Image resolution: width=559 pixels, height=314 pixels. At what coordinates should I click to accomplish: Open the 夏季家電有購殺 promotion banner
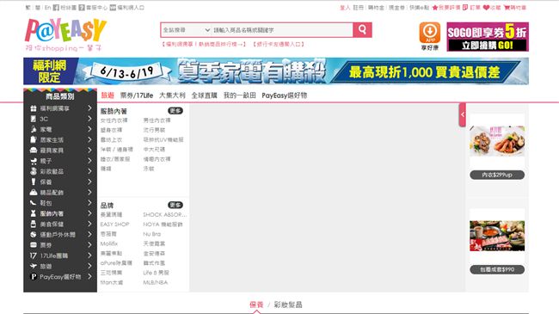coord(276,71)
